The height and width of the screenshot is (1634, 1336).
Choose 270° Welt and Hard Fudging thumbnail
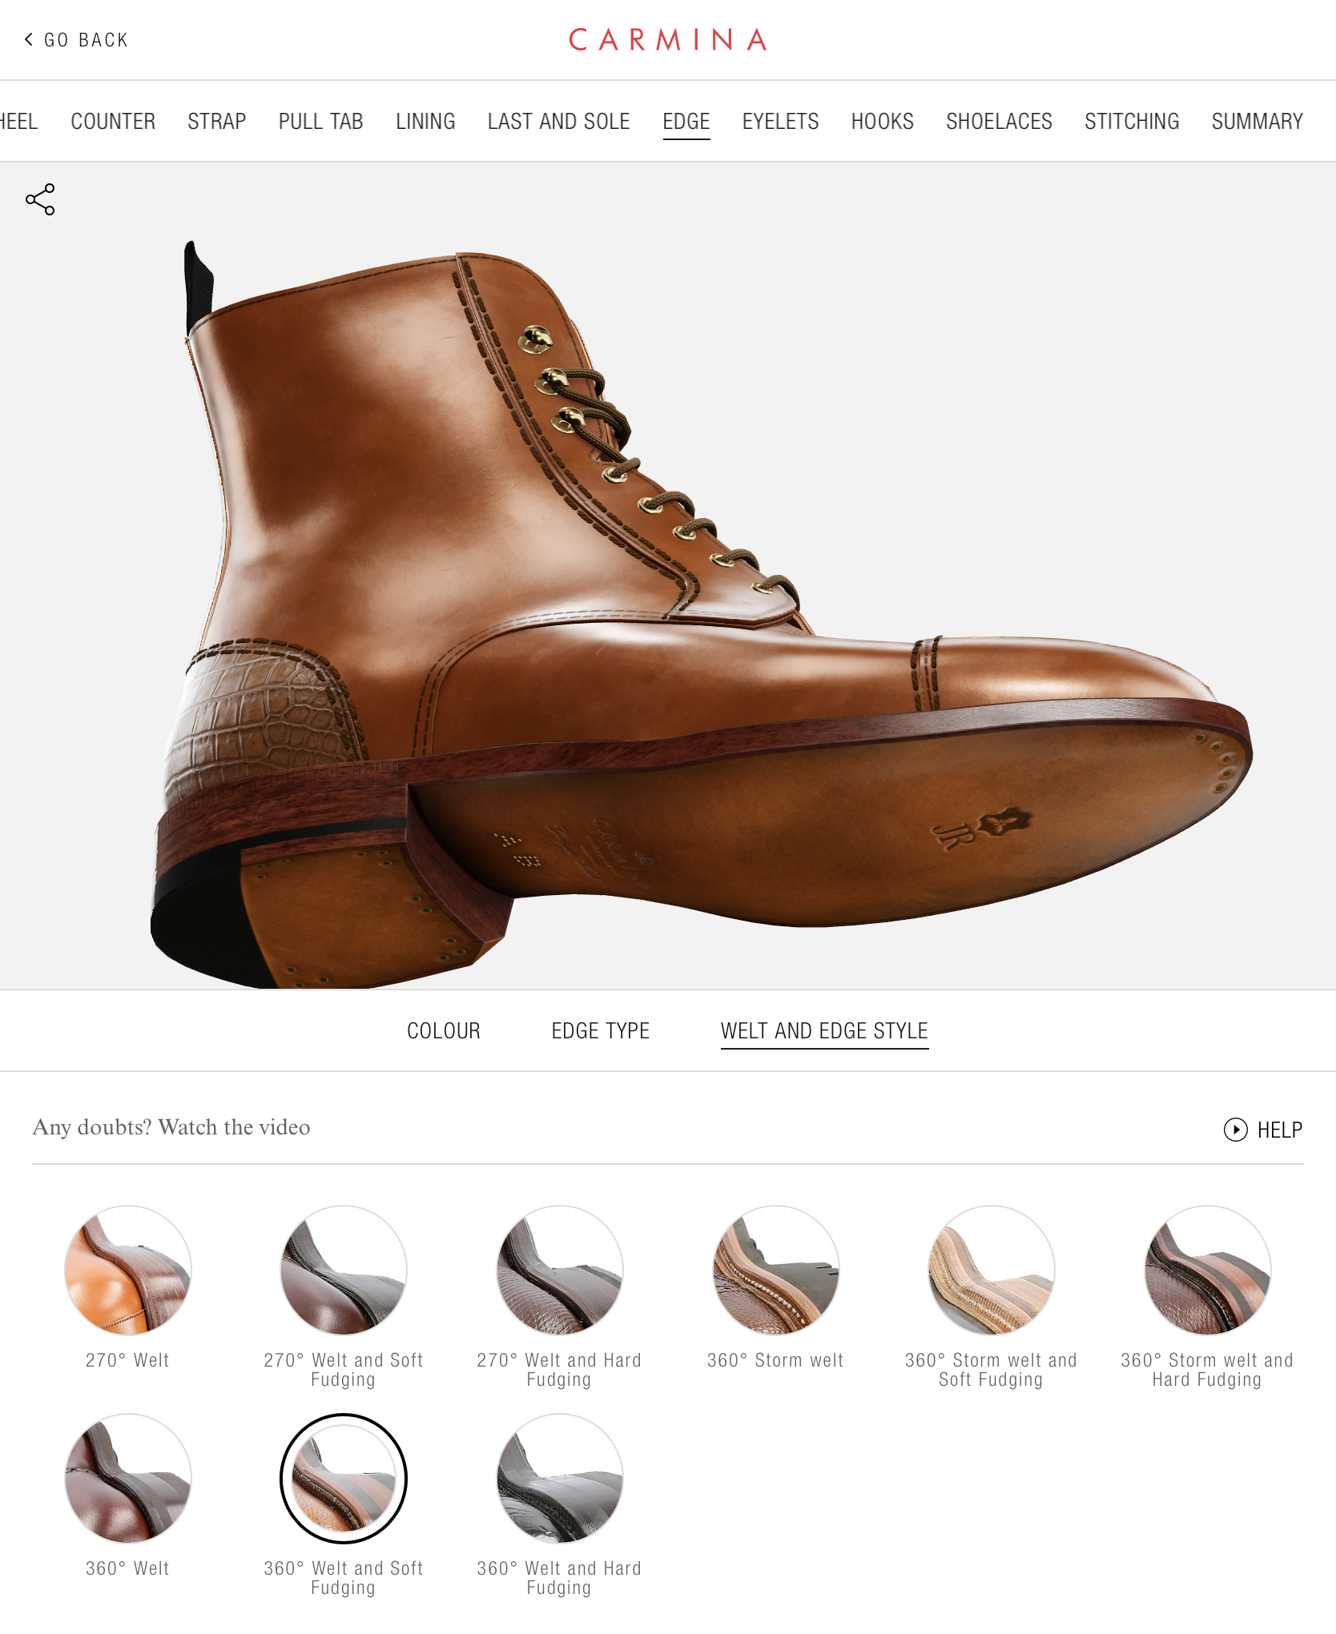pos(560,1271)
